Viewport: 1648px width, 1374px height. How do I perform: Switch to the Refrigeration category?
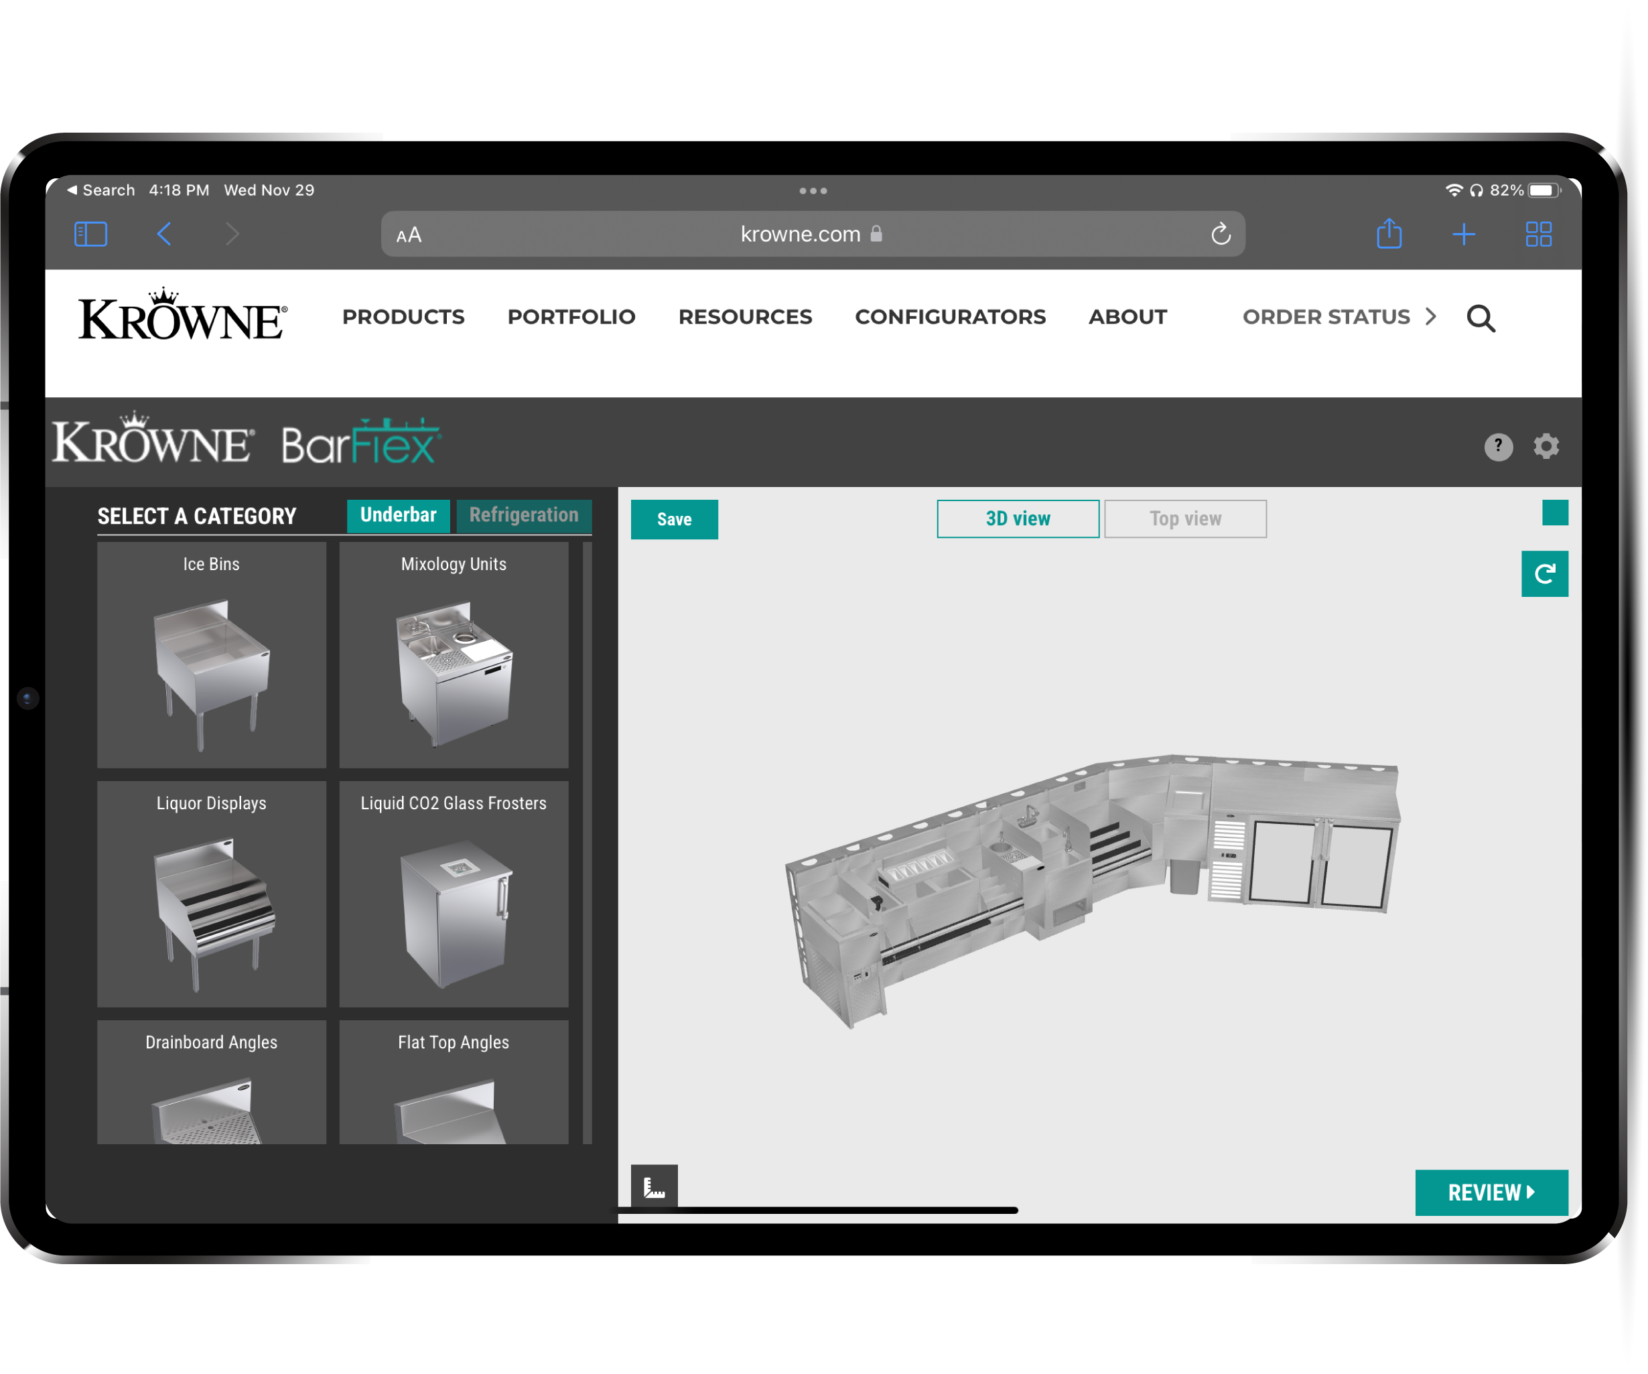(x=525, y=514)
